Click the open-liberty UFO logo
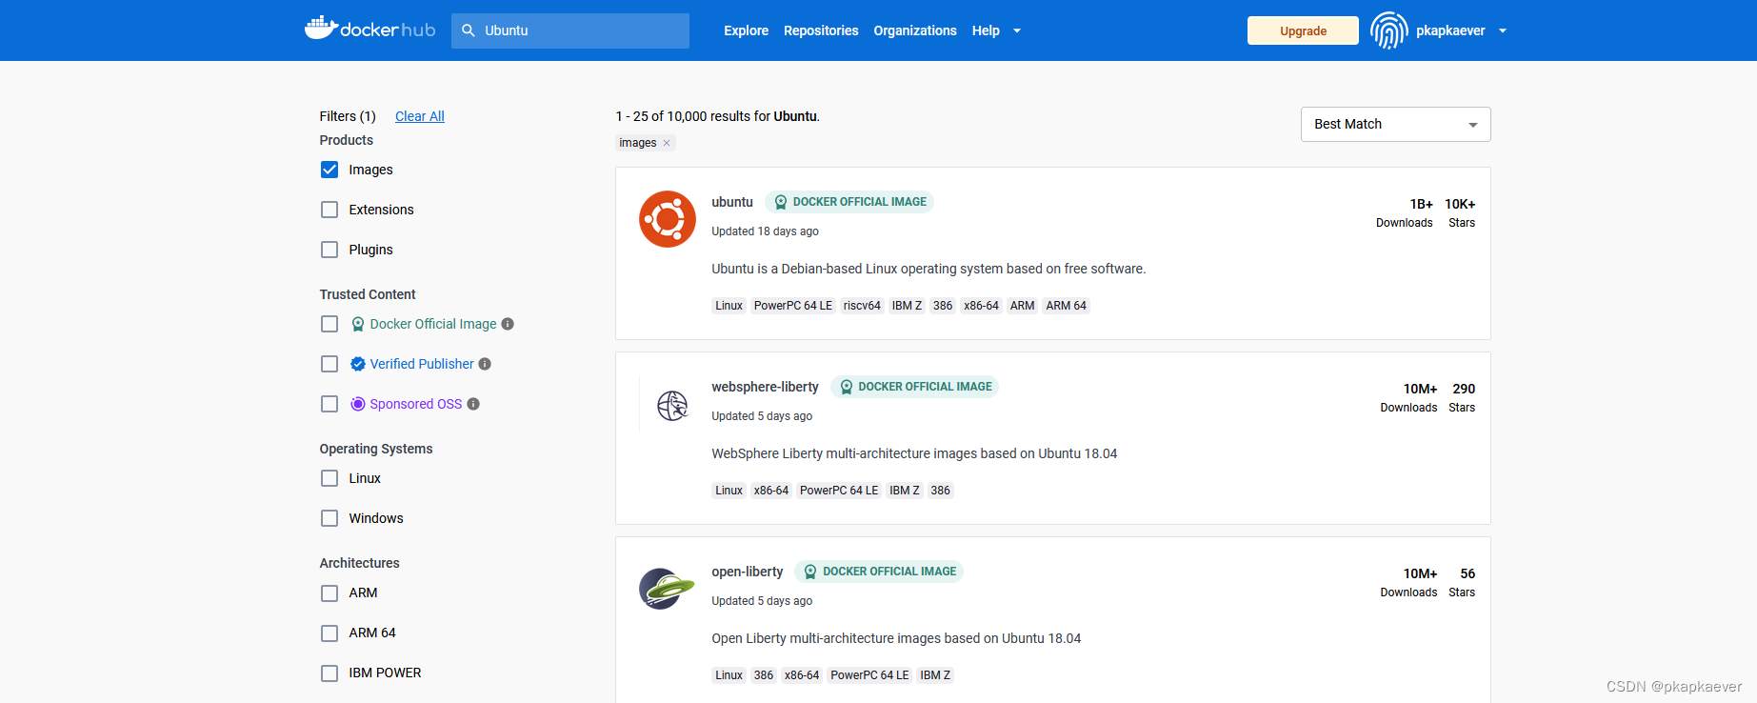 tap(667, 589)
